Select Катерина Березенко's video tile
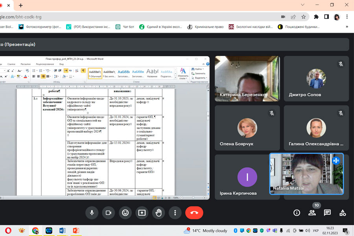This screenshot has width=354, height=236. click(247, 79)
